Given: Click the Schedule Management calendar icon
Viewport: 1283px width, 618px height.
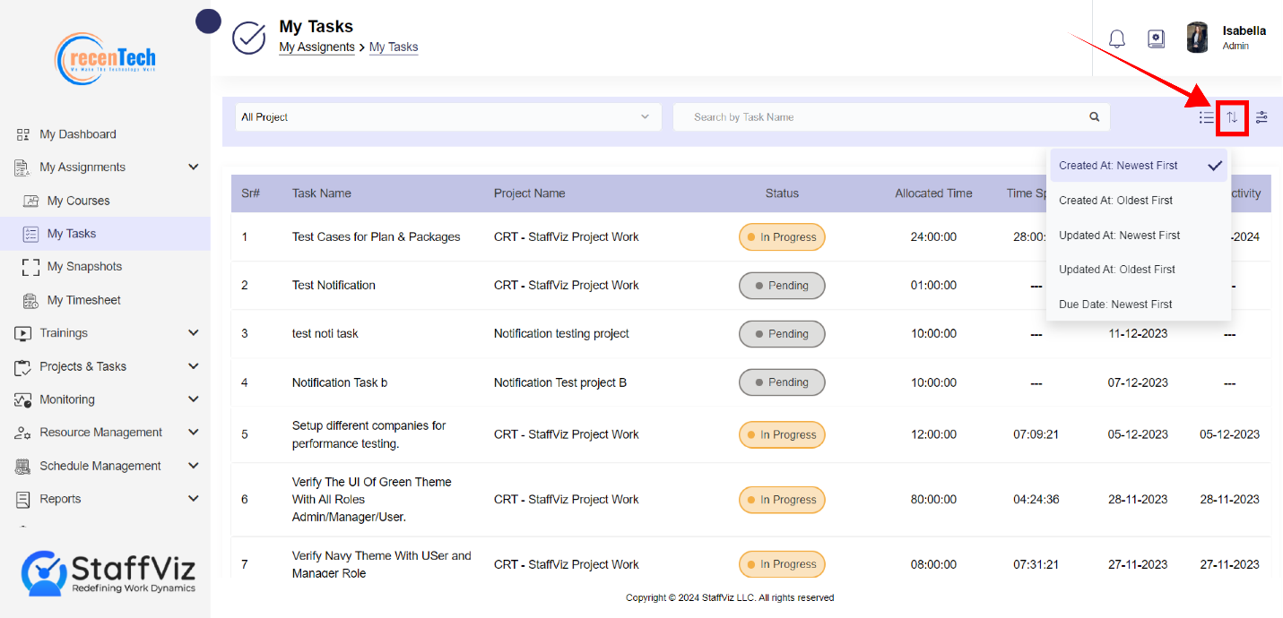Looking at the screenshot, I should coord(23,466).
